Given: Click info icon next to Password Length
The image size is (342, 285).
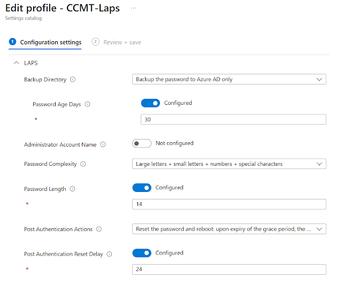Looking at the screenshot, I should pyautogui.click(x=72, y=189).
